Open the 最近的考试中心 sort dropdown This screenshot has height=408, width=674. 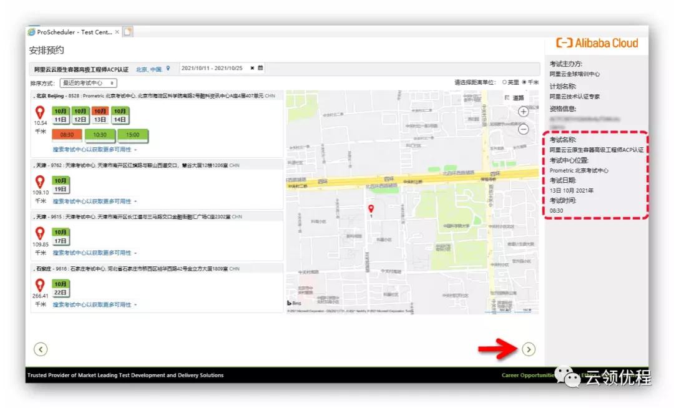[x=88, y=83]
